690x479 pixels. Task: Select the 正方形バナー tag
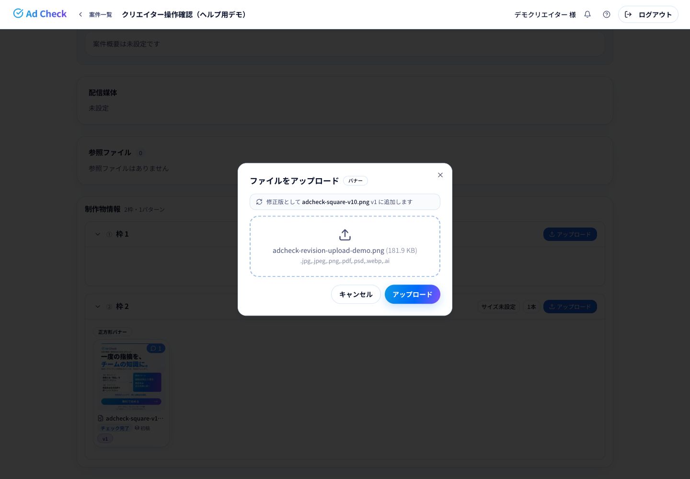pyautogui.click(x=113, y=332)
